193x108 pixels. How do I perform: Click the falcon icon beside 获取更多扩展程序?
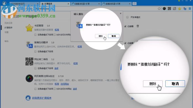(x=28, y=98)
